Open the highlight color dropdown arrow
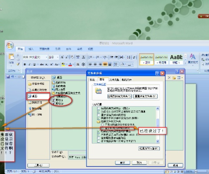This screenshot has height=174, width=209. [67, 64]
